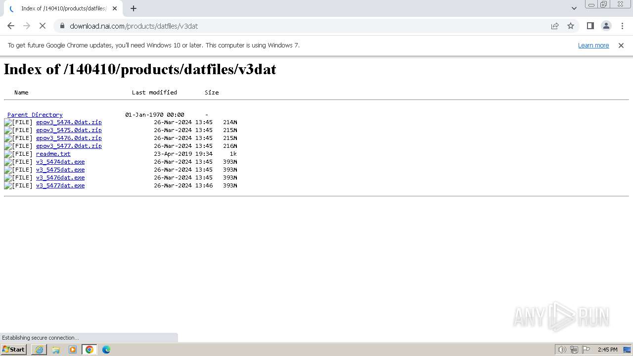Dismiss the Chrome update notification bar
The width and height of the screenshot is (633, 356).
click(x=621, y=45)
